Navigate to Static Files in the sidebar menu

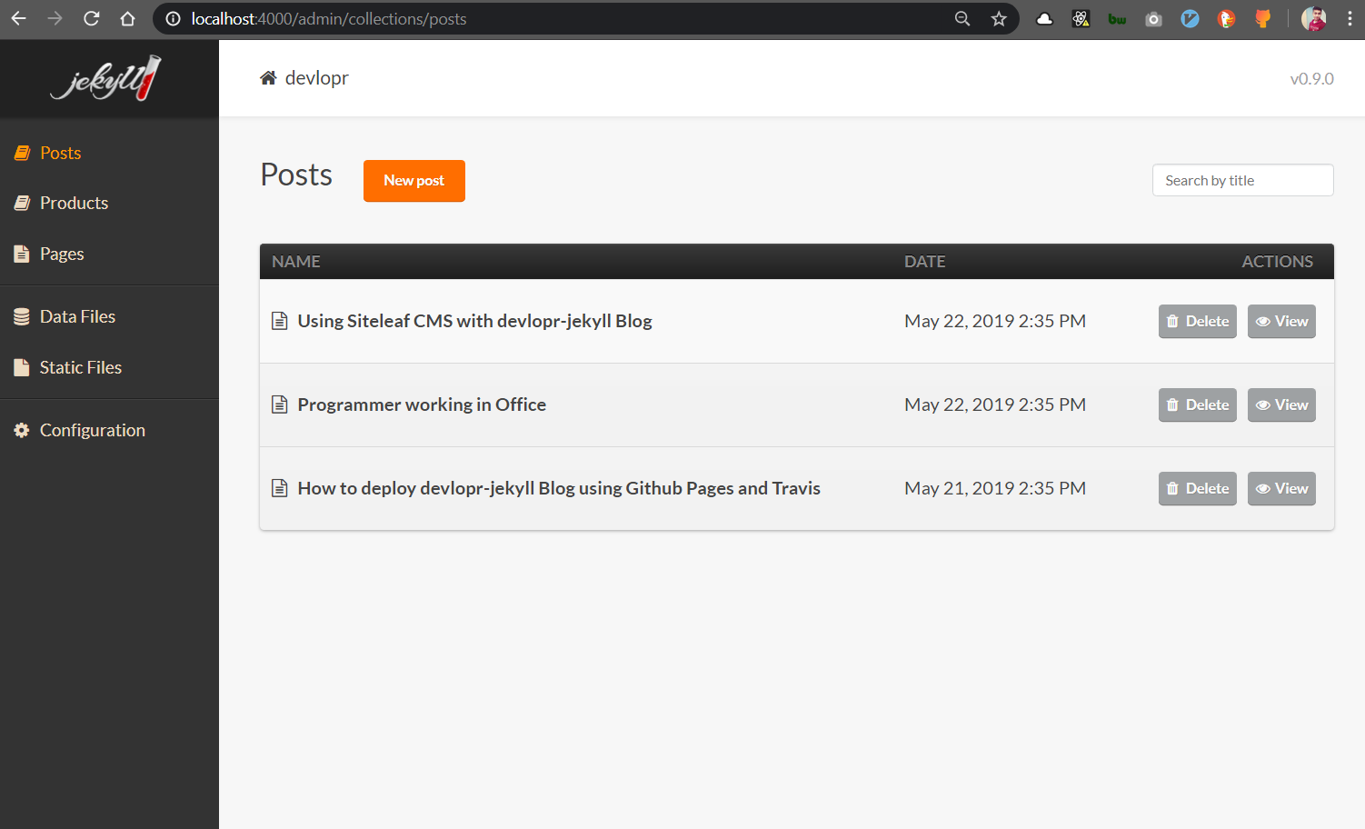click(x=80, y=367)
